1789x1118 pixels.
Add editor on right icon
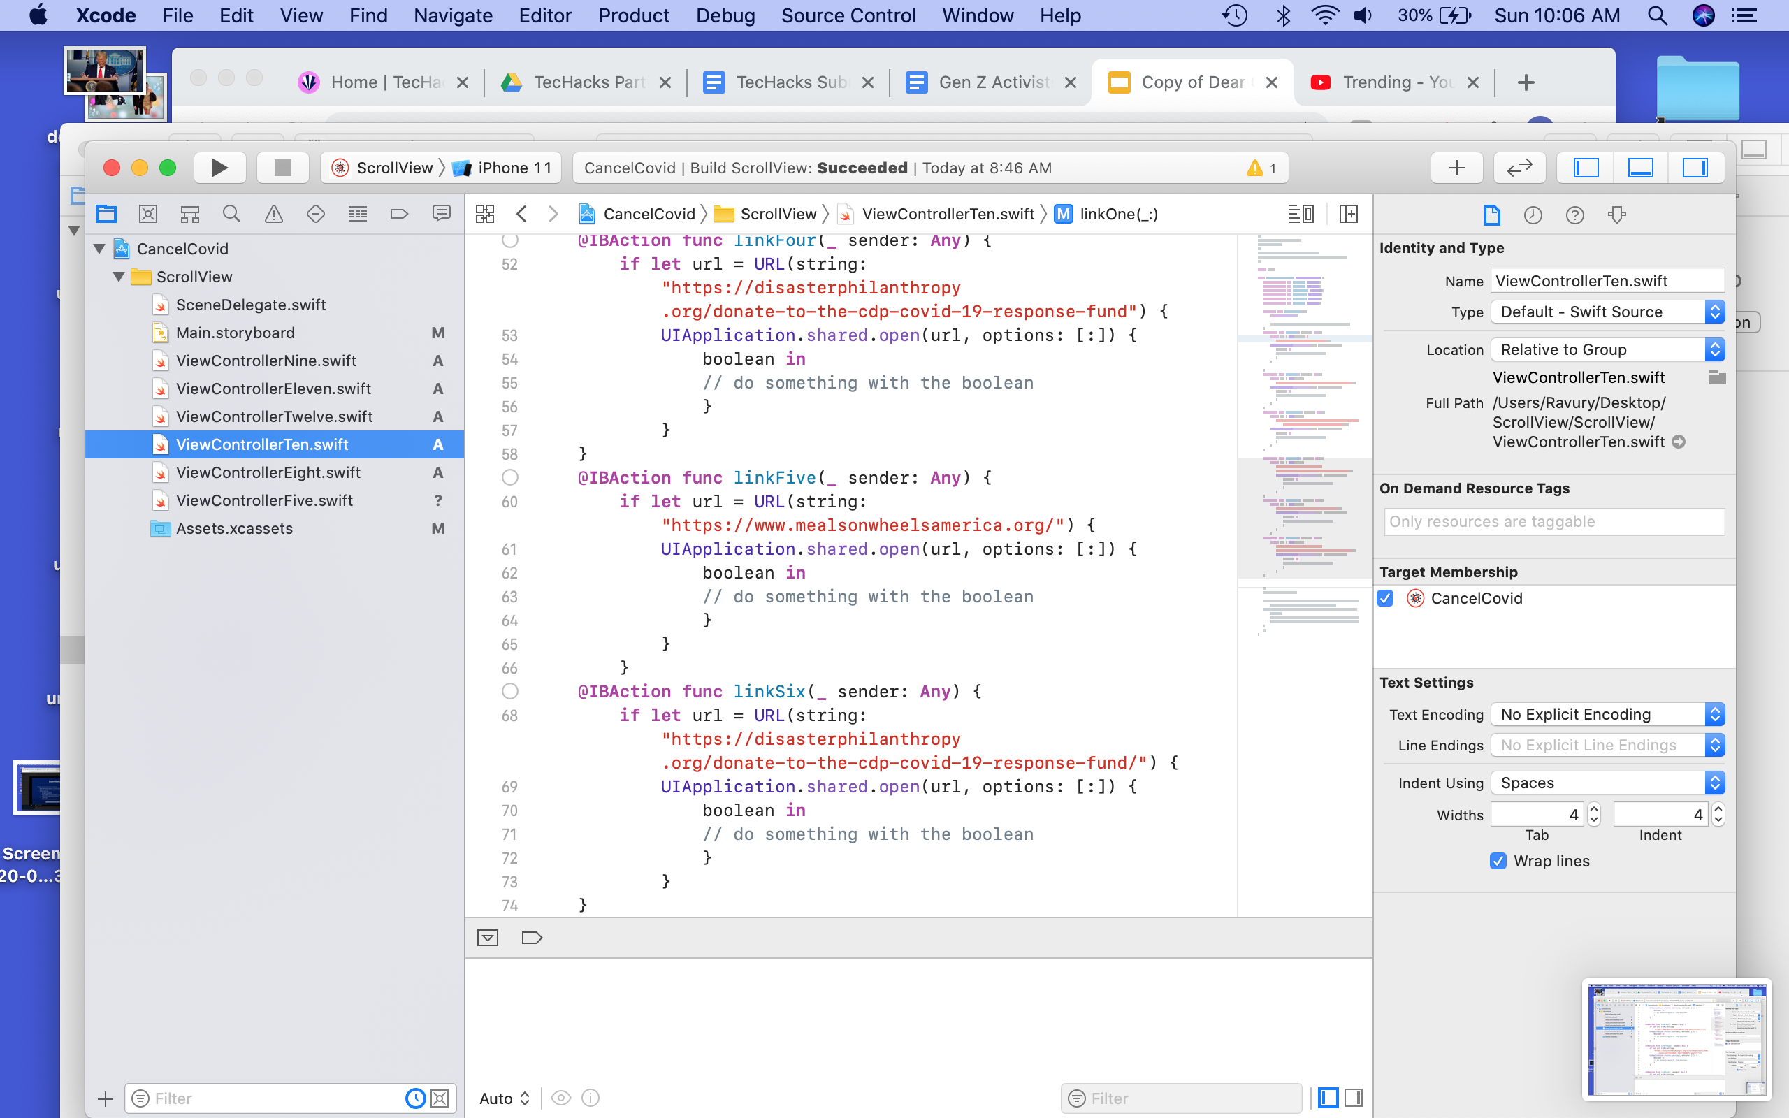click(1349, 215)
